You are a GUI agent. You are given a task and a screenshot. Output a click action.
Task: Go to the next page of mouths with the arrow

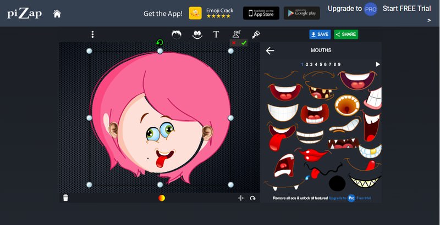[x=378, y=64]
